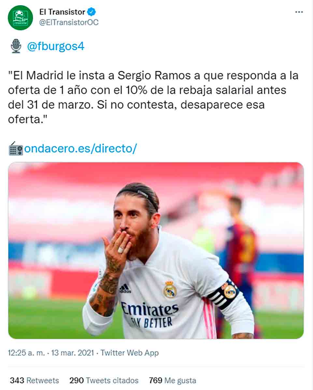The width and height of the screenshot is (313, 390).
Task: Click the microphone emoji before @fburgos4
Action: pyautogui.click(x=16, y=46)
